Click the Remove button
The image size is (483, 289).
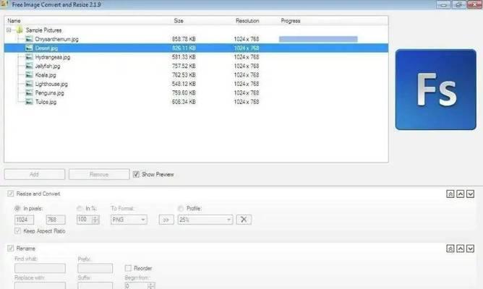(99, 174)
